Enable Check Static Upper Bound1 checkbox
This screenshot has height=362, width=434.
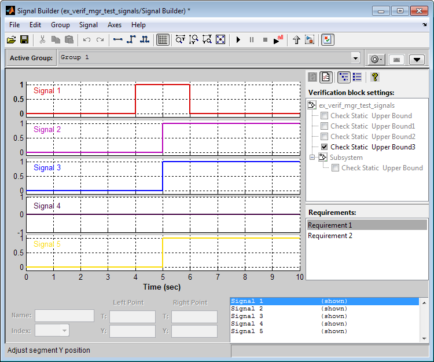tap(325, 126)
